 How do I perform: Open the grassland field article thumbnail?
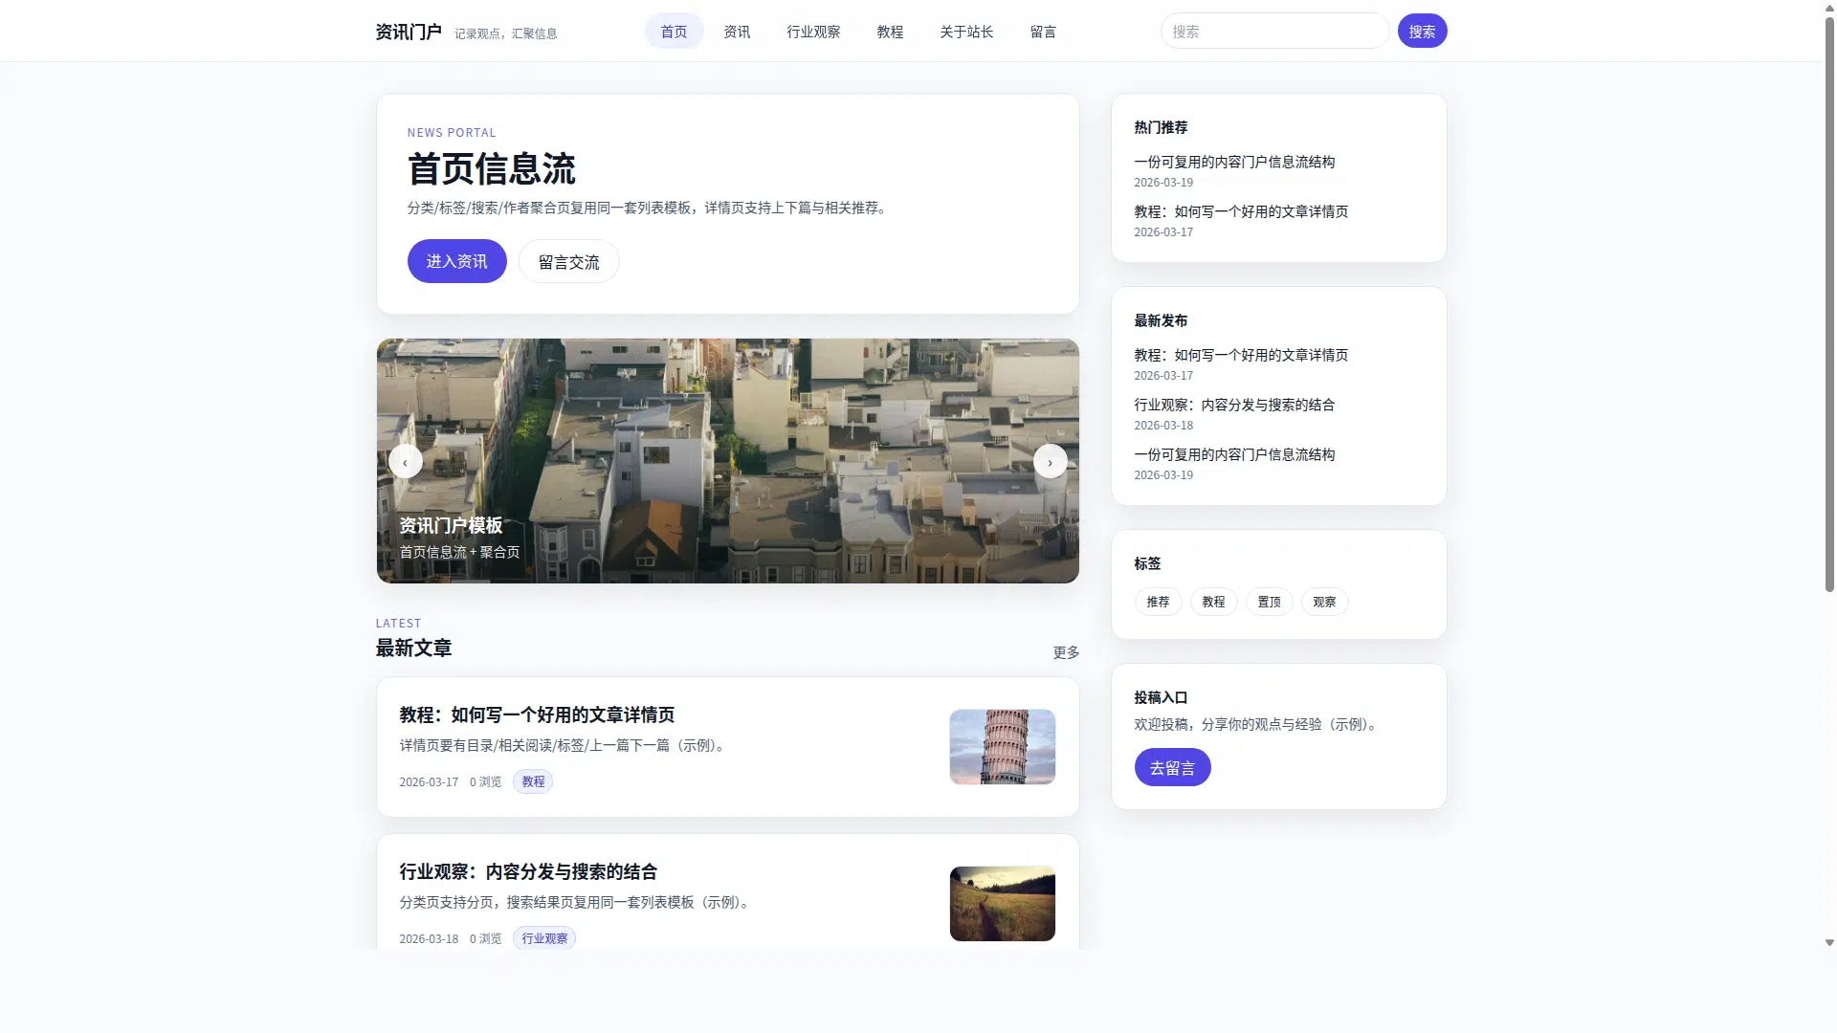[x=1002, y=904]
